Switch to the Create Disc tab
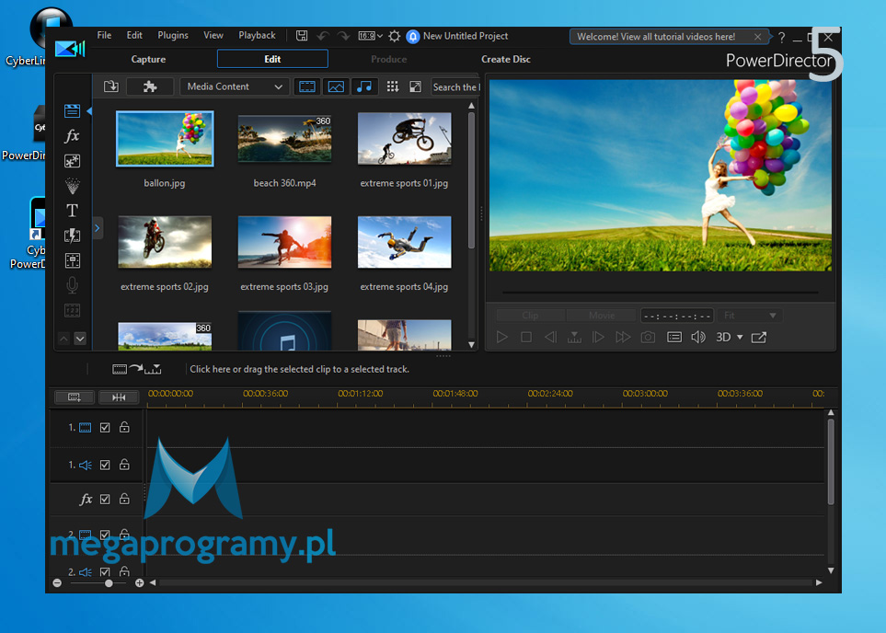The height and width of the screenshot is (633, 886). point(506,59)
